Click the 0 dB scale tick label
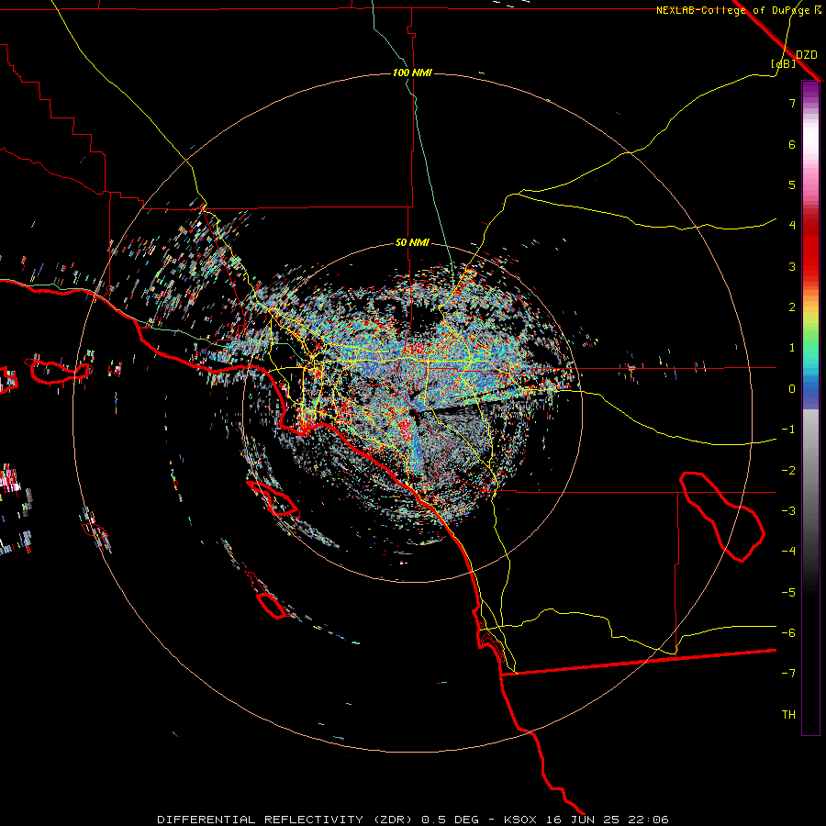The height and width of the screenshot is (826, 826). (792, 389)
